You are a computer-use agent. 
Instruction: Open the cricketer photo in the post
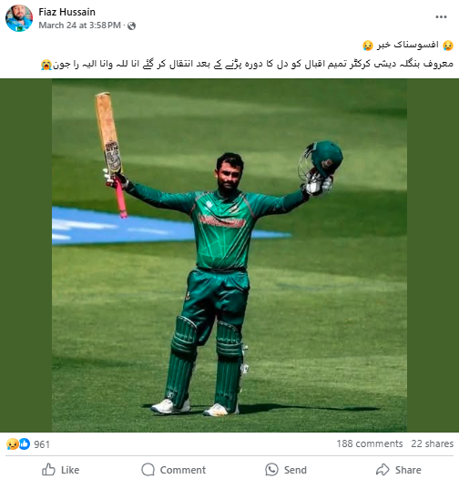[x=229, y=255]
